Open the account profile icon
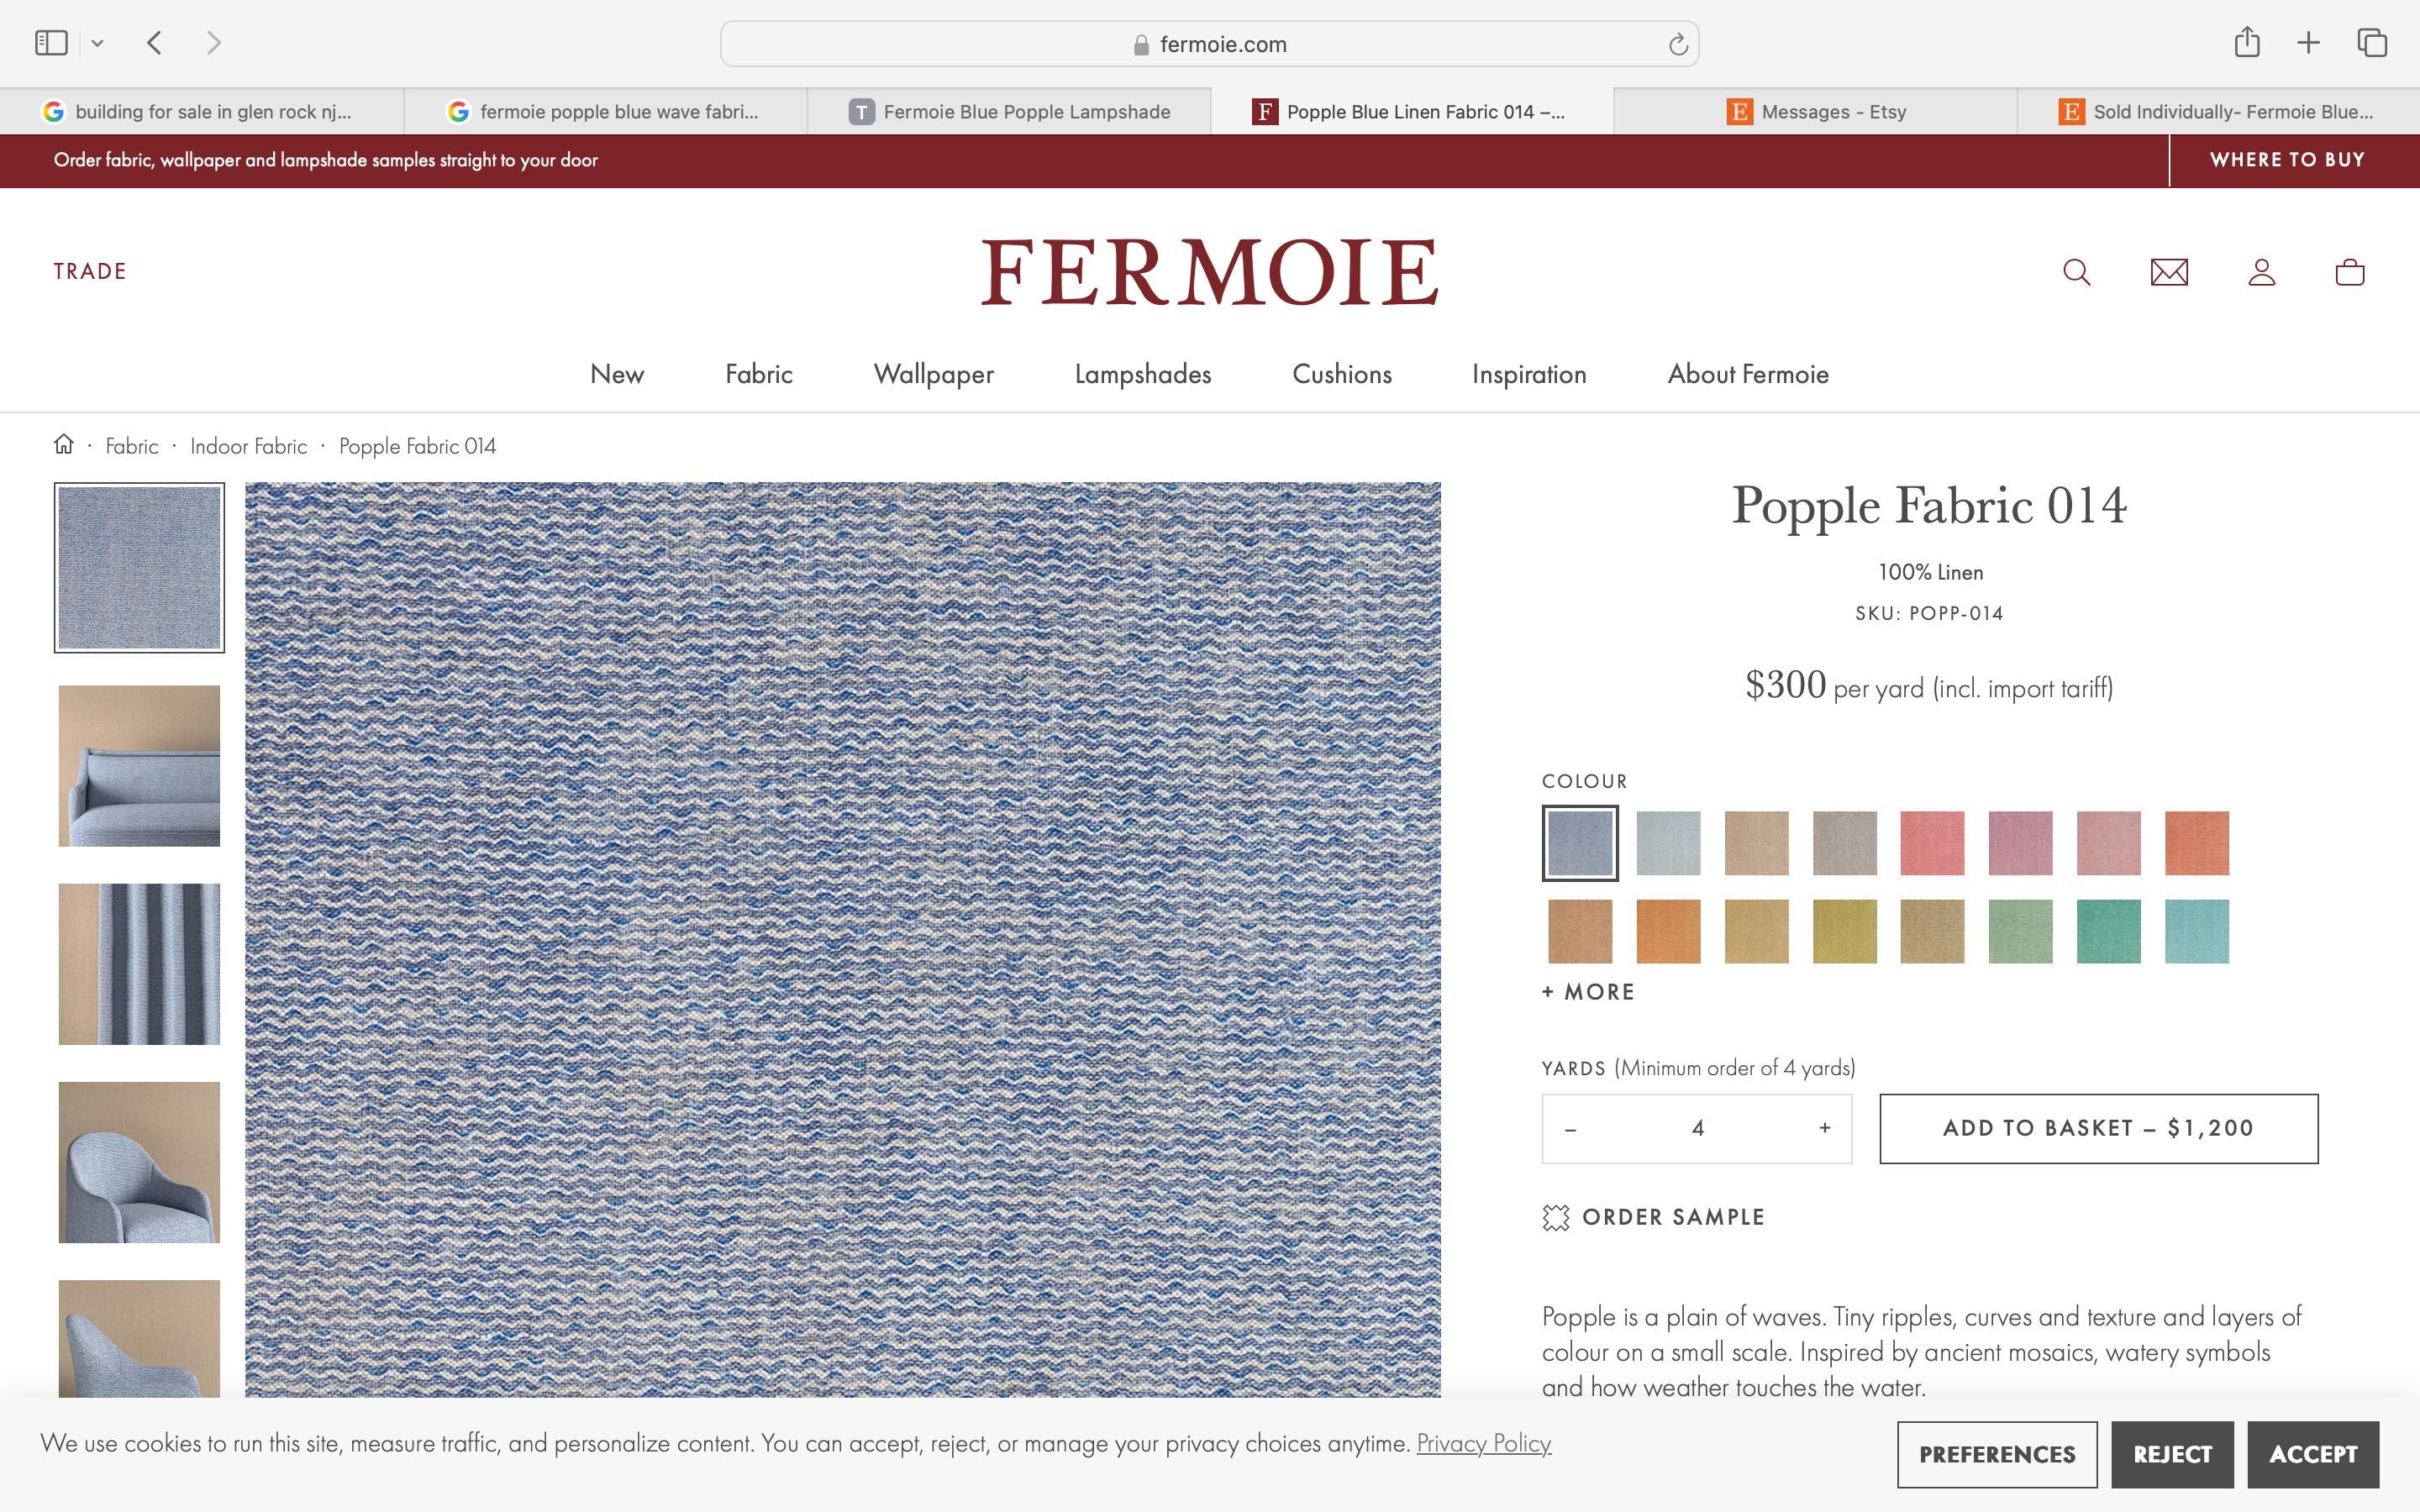The width and height of the screenshot is (2420, 1512). point(2261,272)
